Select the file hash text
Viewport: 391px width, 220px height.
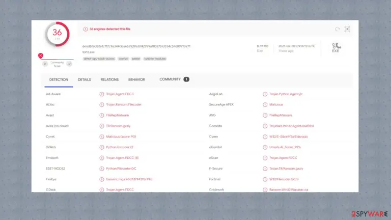136,46
